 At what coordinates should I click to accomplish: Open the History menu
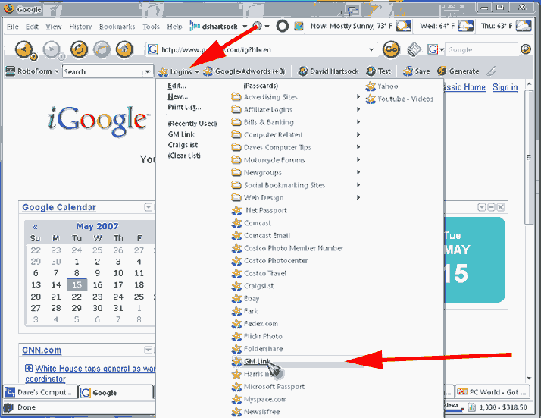tap(80, 27)
